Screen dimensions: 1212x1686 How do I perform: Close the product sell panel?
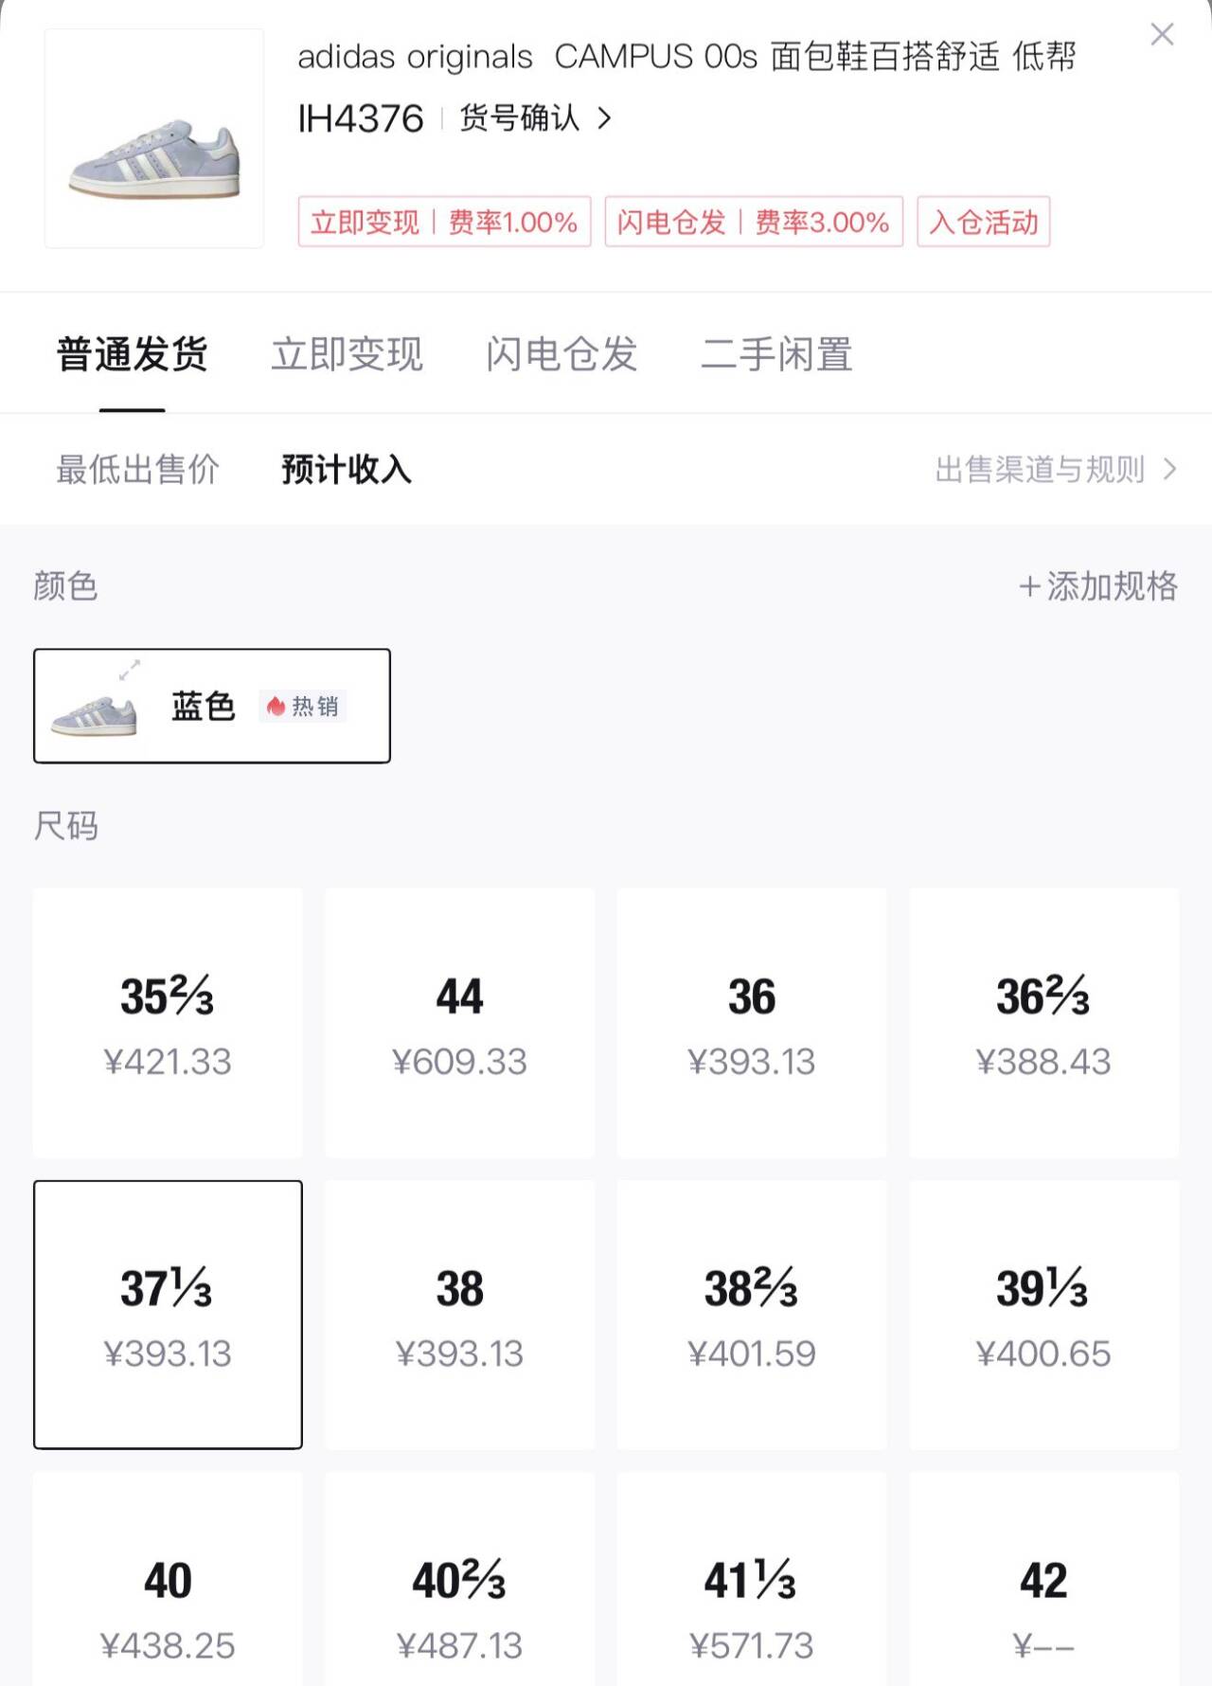(1162, 35)
